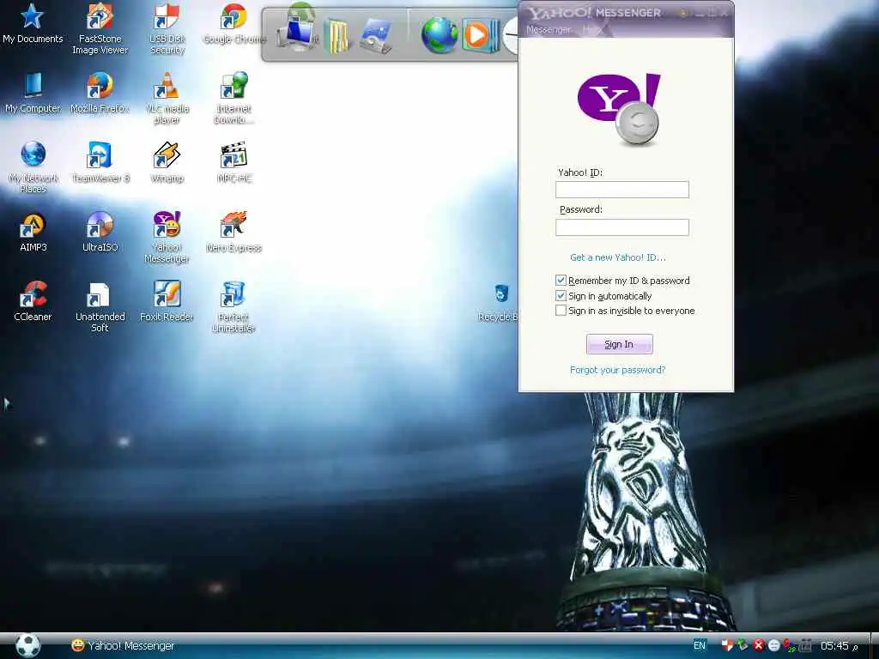Click the 05:45 taskbar clock
This screenshot has width=879, height=659.
[834, 646]
